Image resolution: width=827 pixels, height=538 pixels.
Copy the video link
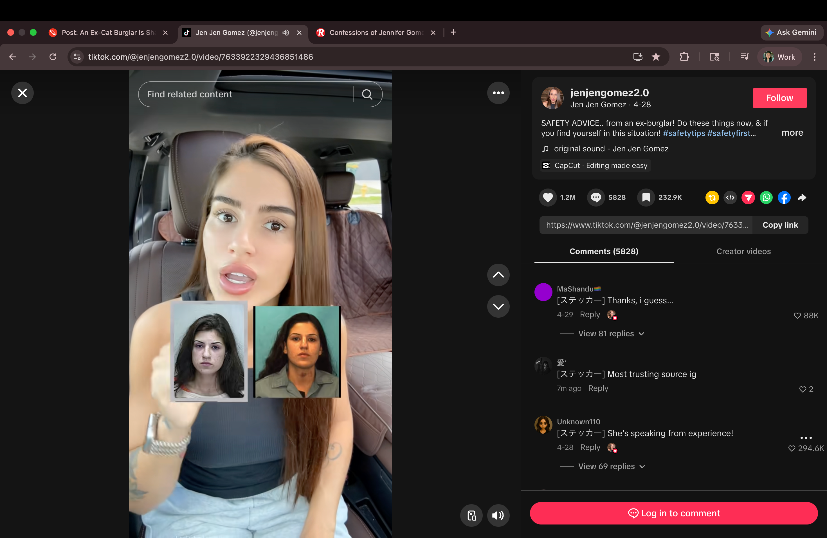click(x=780, y=225)
